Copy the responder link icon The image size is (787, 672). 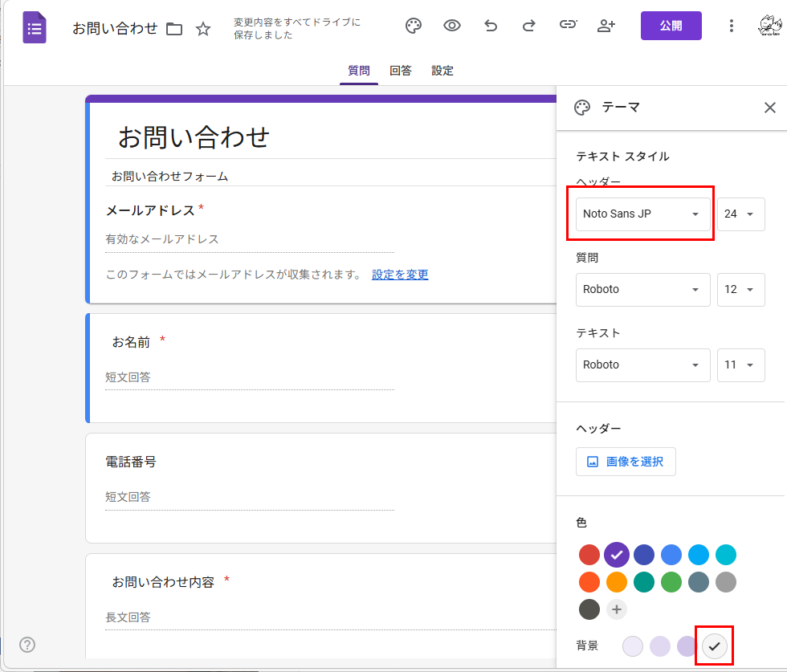(569, 26)
